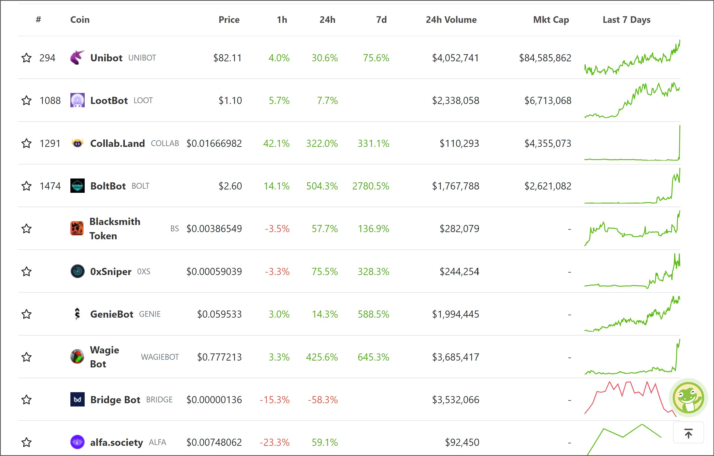Open the GenieBot coin link

112,314
